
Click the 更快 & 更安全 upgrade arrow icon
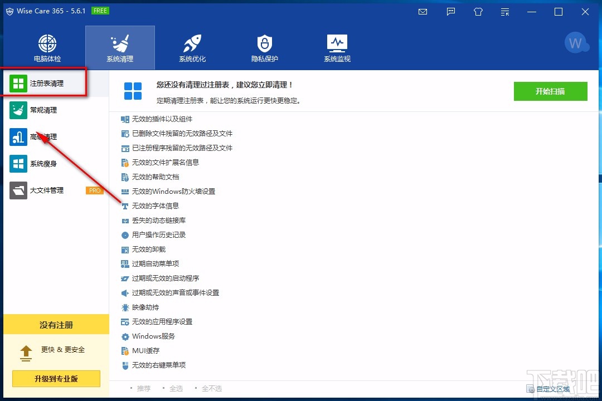(x=26, y=354)
